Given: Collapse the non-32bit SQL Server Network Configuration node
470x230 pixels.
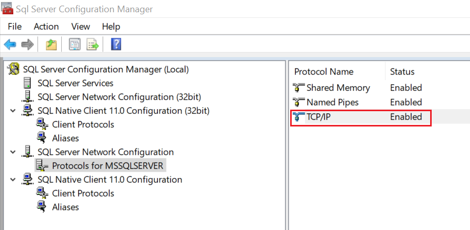Looking at the screenshot, I should (x=13, y=152).
